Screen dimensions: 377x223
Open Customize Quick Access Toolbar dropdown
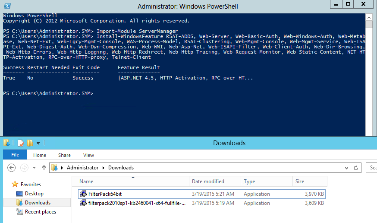[x=38, y=143]
